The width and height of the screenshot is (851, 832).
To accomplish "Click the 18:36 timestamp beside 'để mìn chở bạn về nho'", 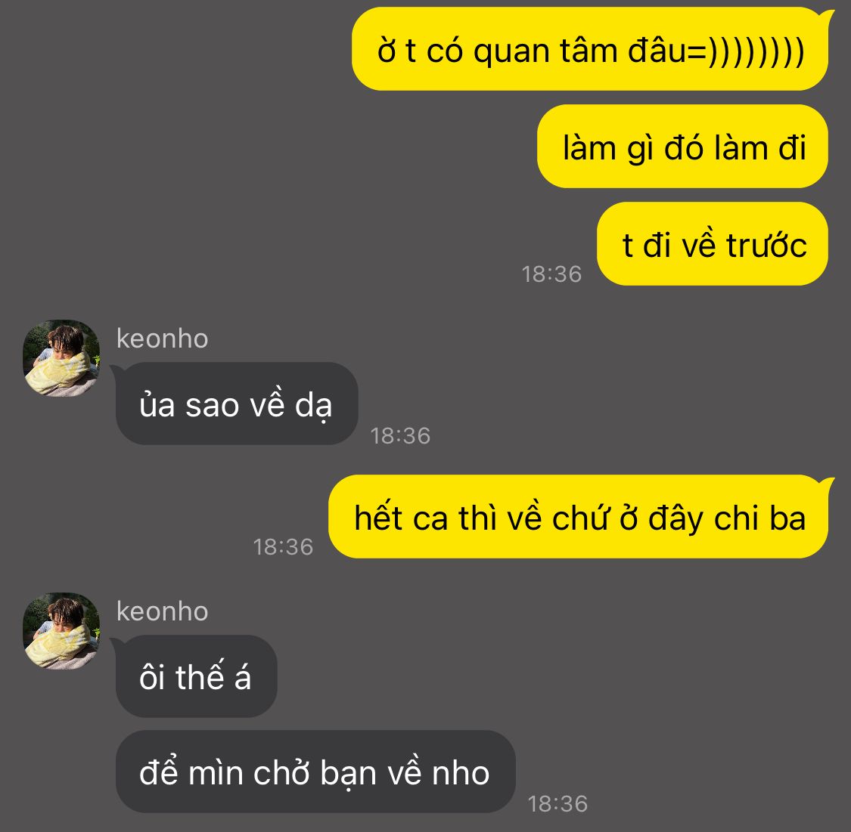I will [558, 804].
